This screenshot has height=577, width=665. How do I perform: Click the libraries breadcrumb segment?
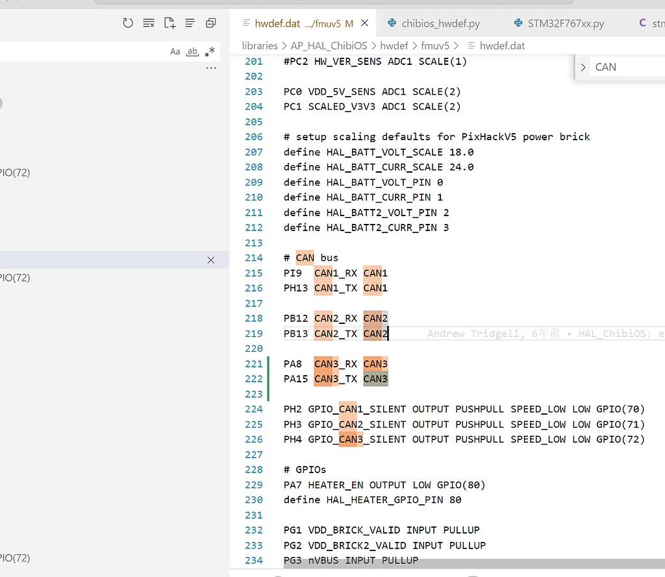click(x=260, y=45)
